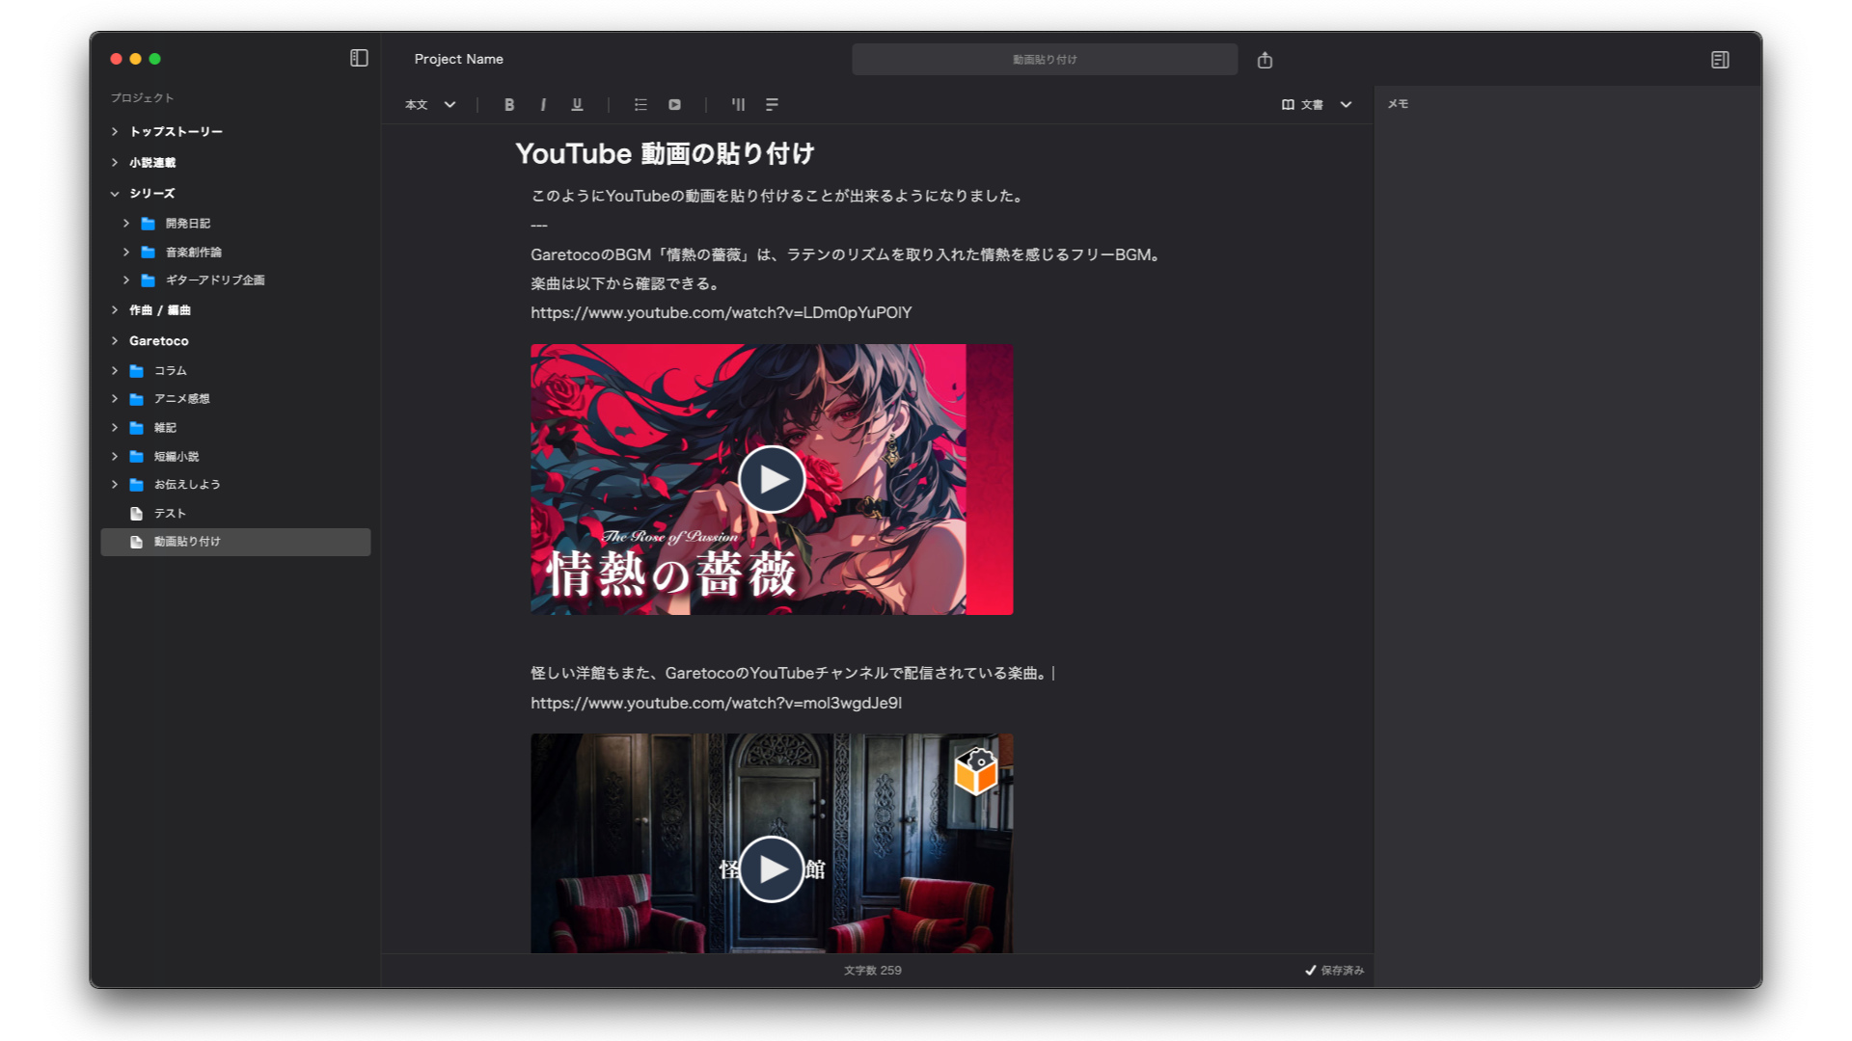The height and width of the screenshot is (1041, 1852).
Task: Click the アニメ感想 folder icon
Action: tap(136, 398)
